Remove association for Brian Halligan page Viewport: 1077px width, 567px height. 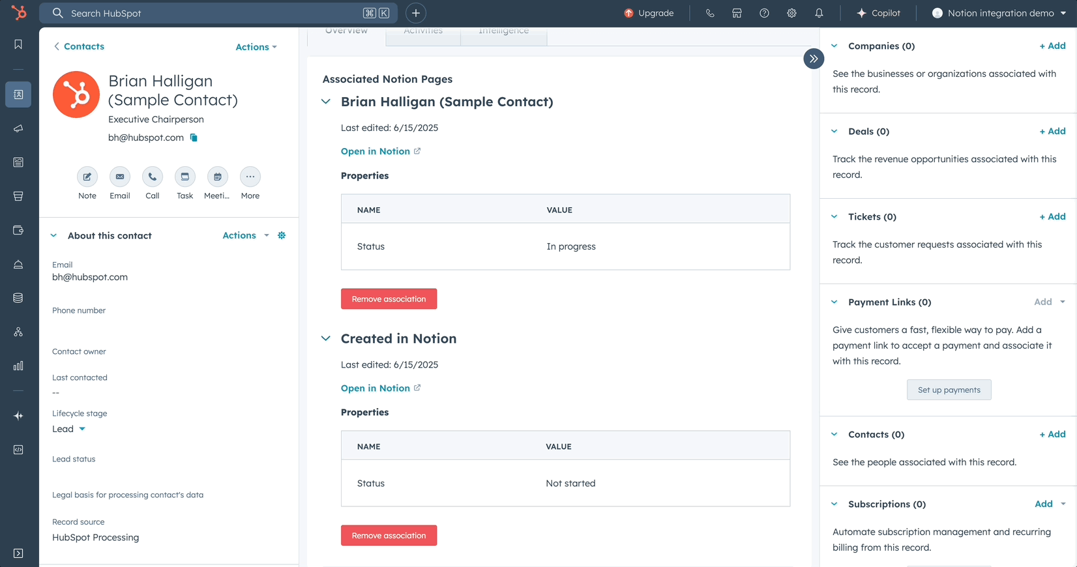[x=389, y=299]
